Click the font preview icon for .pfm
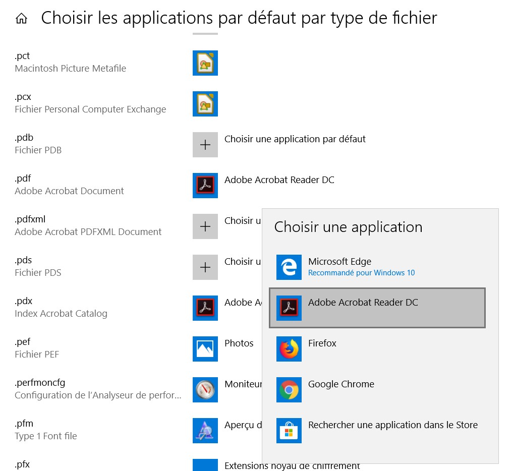This screenshot has height=471, width=514. pos(205,431)
